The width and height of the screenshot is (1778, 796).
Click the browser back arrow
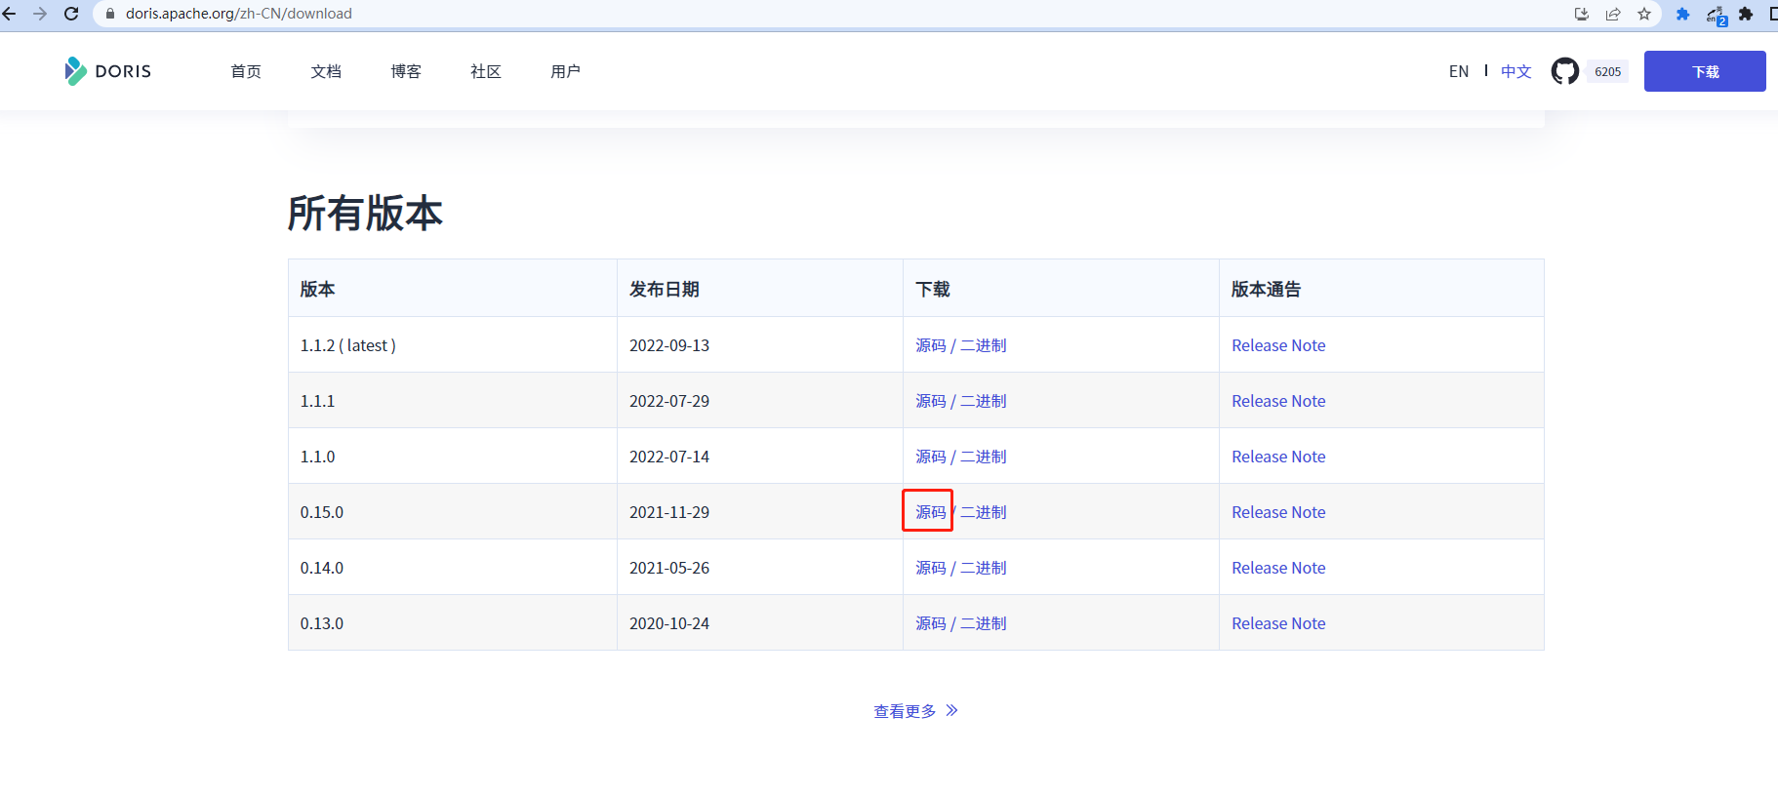click(x=9, y=14)
